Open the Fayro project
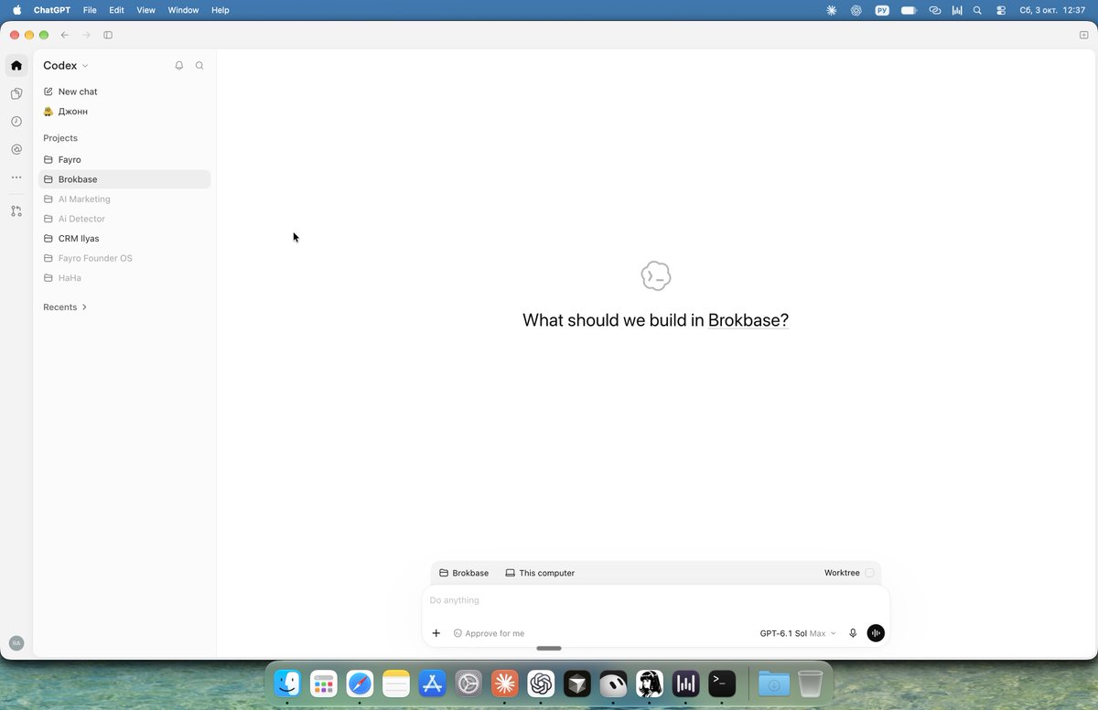 point(124,160)
